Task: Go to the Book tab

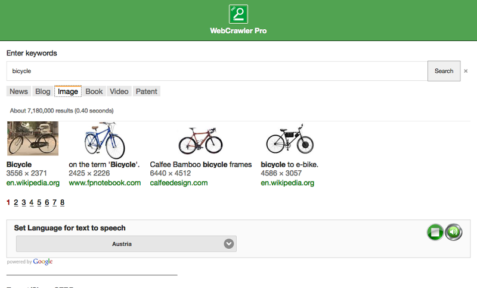Action: 94,92
